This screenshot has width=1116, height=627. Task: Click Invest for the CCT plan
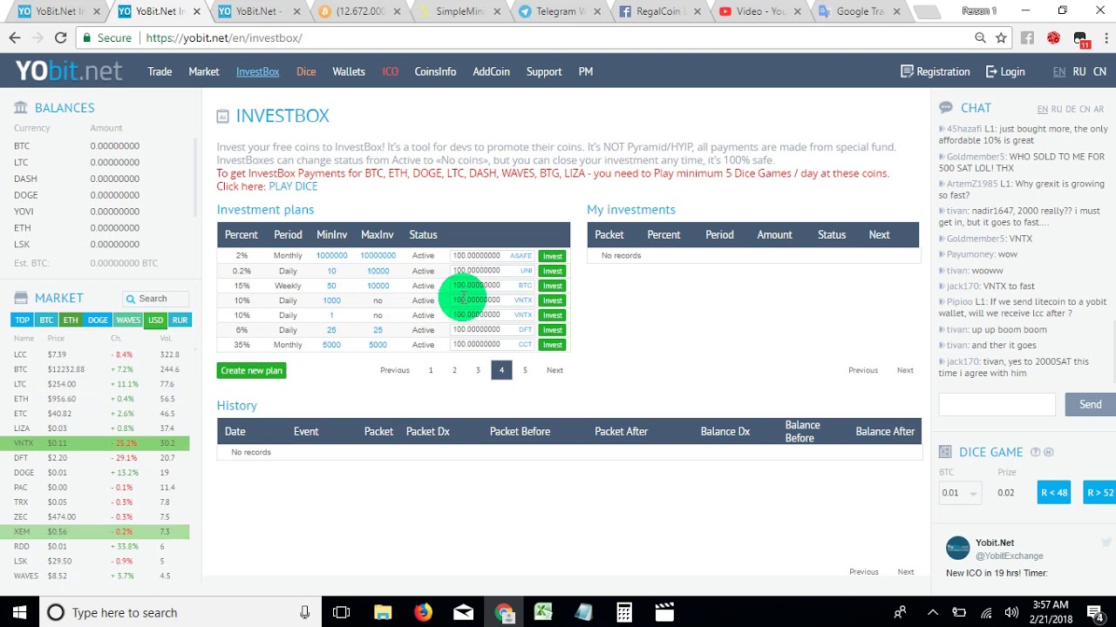click(553, 345)
